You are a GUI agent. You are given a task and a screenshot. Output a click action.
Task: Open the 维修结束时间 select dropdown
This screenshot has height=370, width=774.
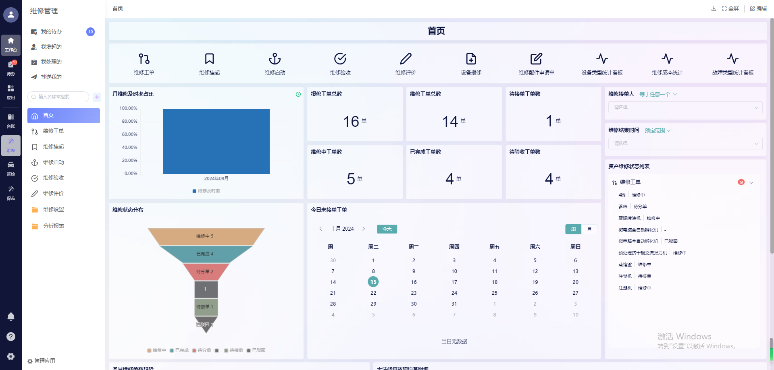tap(685, 144)
